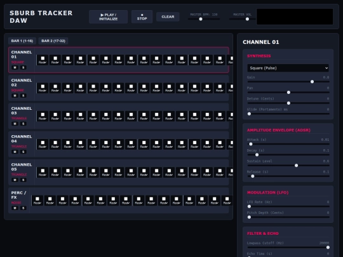The height and width of the screenshot is (257, 343).
Task: Solo Channel 03 with its S button
Action: pyautogui.click(x=24, y=124)
